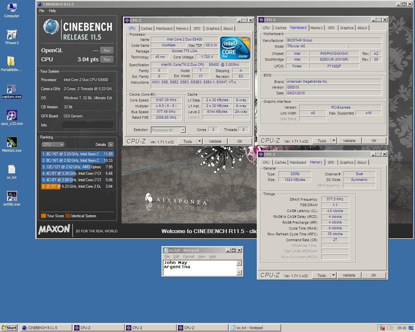Open CPU tab in CPU-Z Memory window

tap(266, 162)
